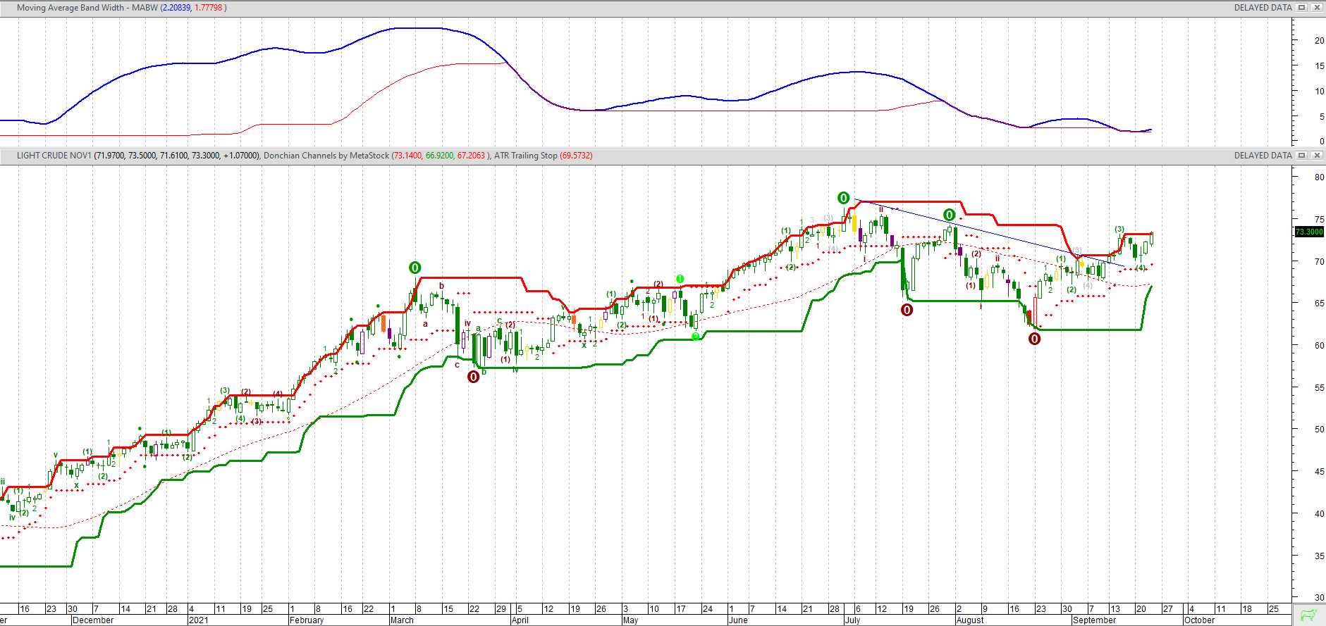This screenshot has width=1326, height=626.
Task: Click the dark red 0 marker near August 23
Action: [1034, 339]
